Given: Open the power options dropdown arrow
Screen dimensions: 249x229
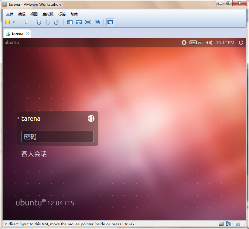Looking at the screenshot, I should [14, 22].
